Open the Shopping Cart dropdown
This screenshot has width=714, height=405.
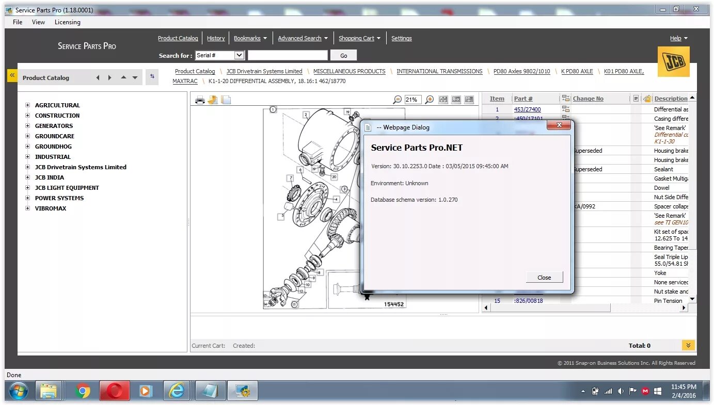coord(360,38)
